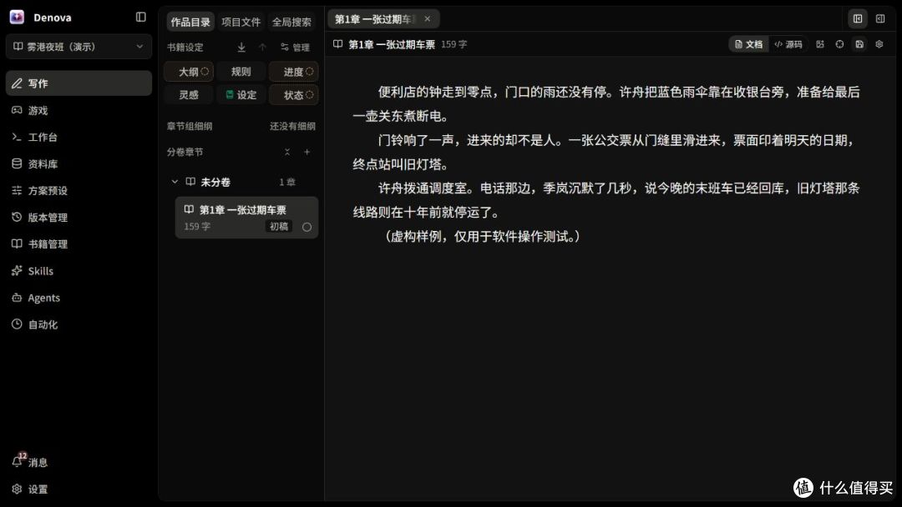Open the 大纲 setting chip
902x507 pixels.
[x=190, y=71]
